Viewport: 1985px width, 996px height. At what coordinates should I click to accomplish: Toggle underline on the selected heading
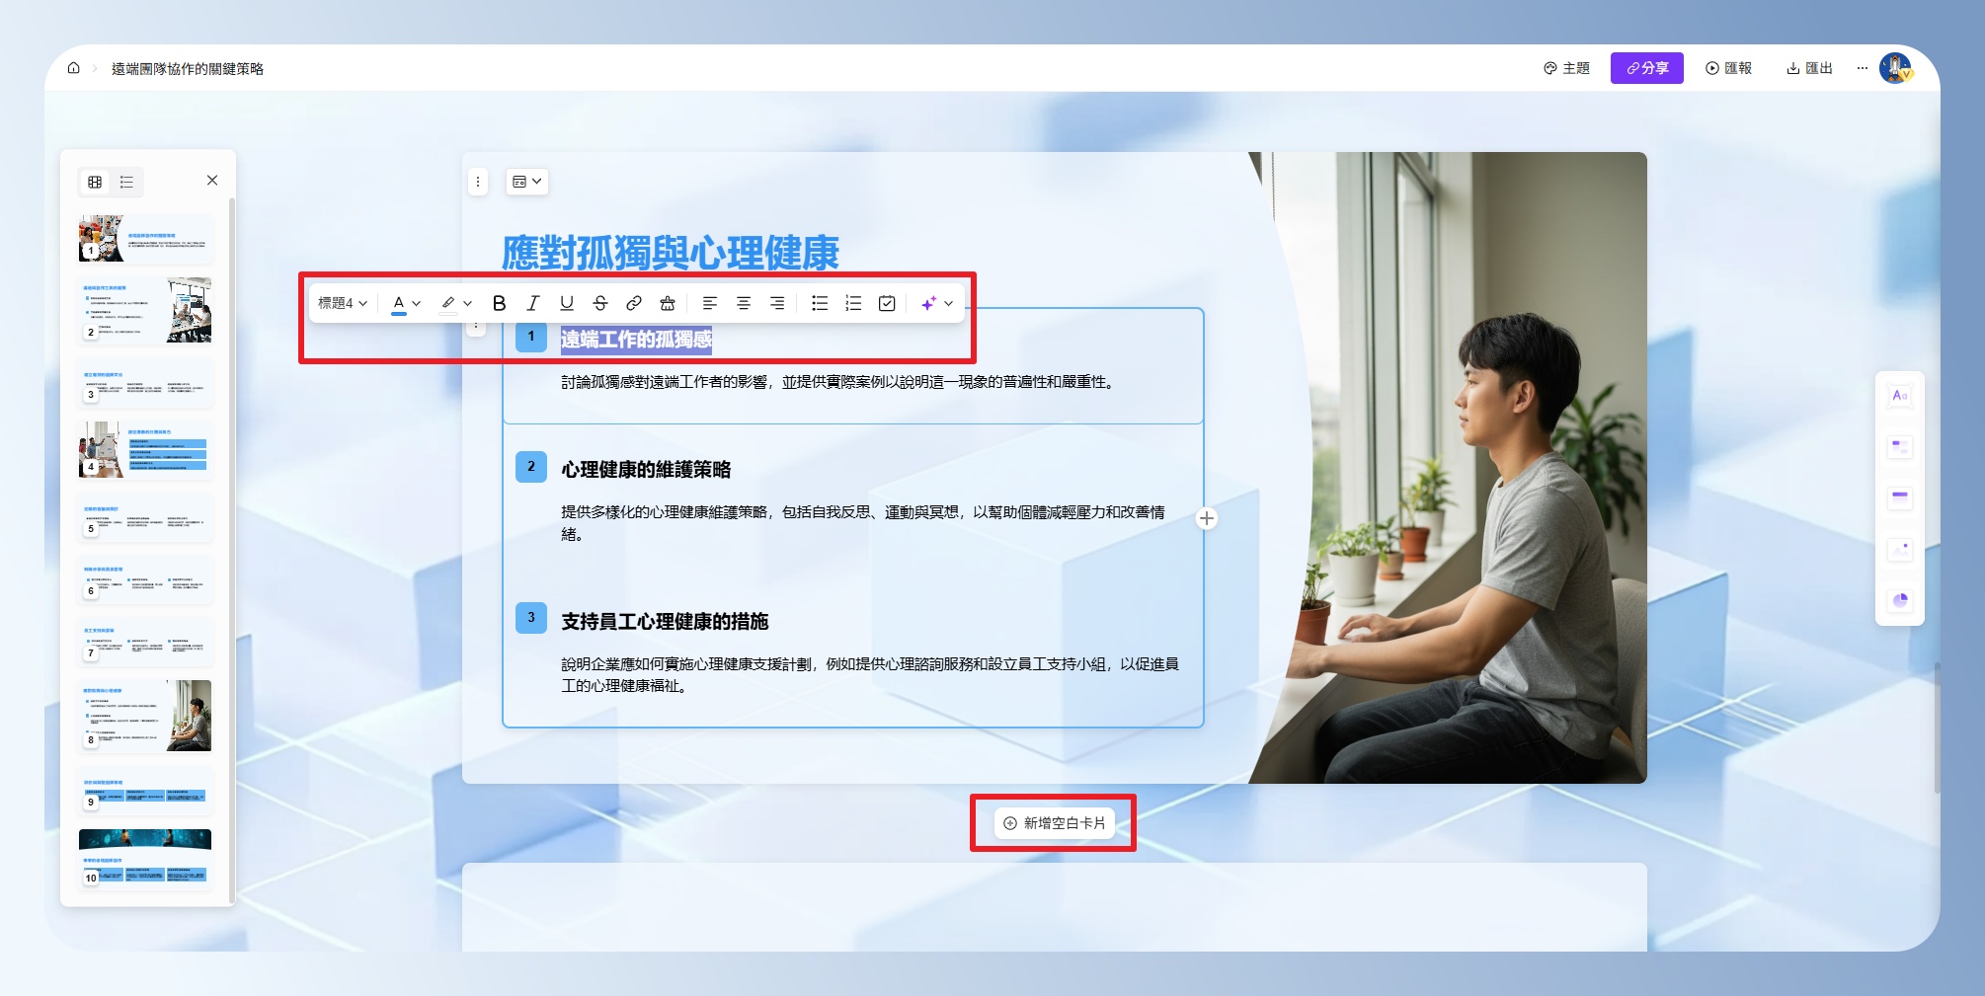[566, 303]
